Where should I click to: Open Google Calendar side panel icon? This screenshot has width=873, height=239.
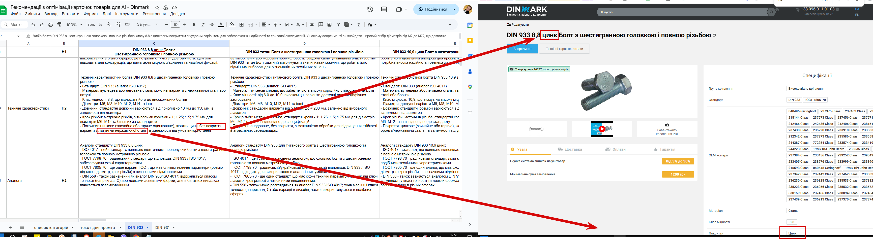click(470, 25)
